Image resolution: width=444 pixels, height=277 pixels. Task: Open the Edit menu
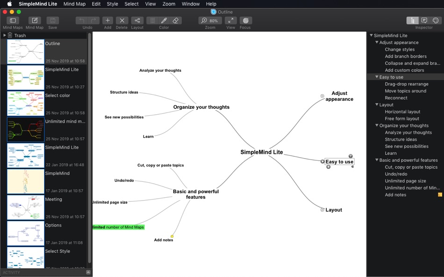(x=96, y=4)
